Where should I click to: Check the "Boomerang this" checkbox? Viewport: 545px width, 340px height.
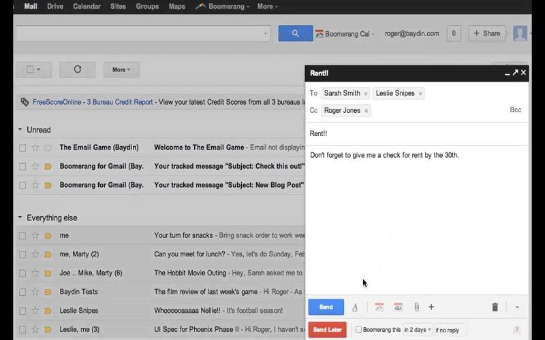coord(358,330)
